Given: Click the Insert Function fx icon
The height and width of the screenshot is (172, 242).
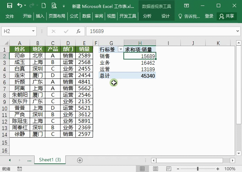Looking at the screenshot, I should pyautogui.click(x=78, y=31).
